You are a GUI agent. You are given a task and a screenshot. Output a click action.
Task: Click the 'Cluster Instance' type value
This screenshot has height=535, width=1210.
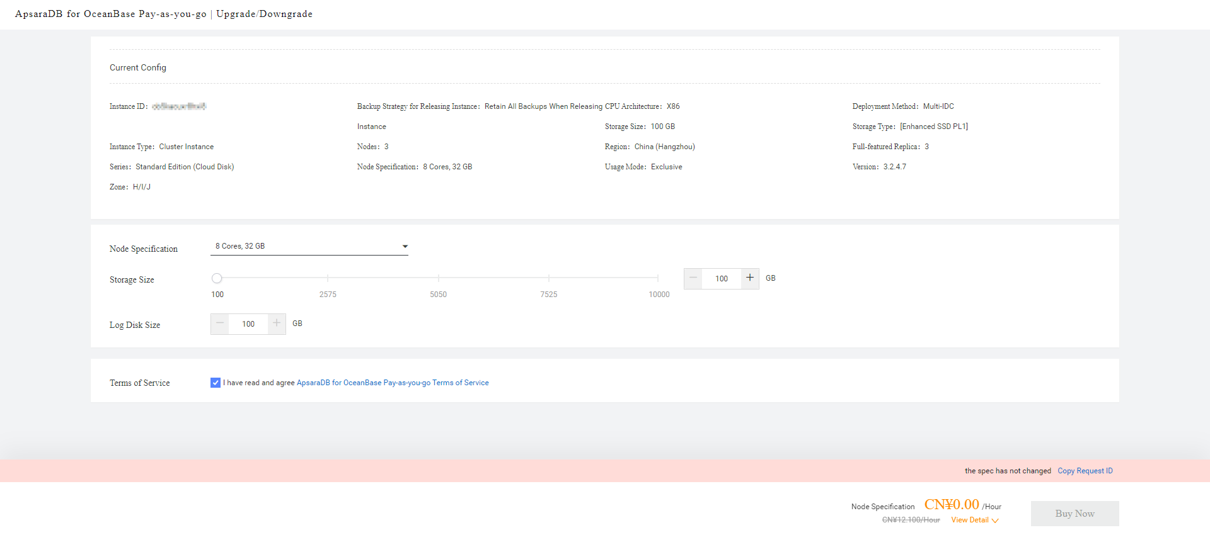tap(187, 147)
